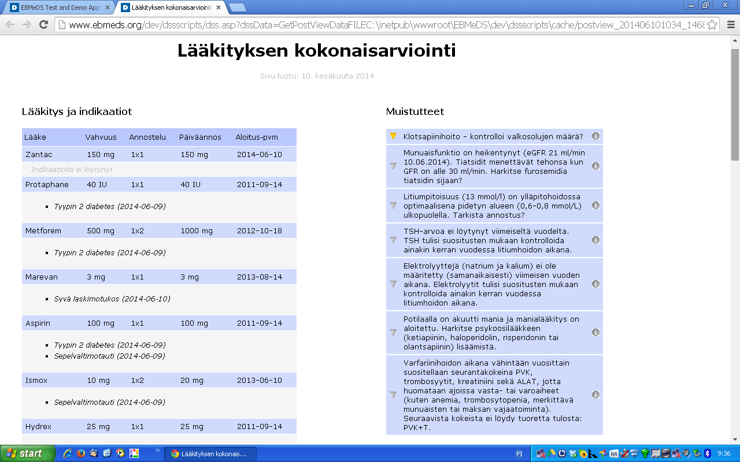
Task: Close the Lääkityksen kokonaisarviointi tab
Action: point(219,8)
